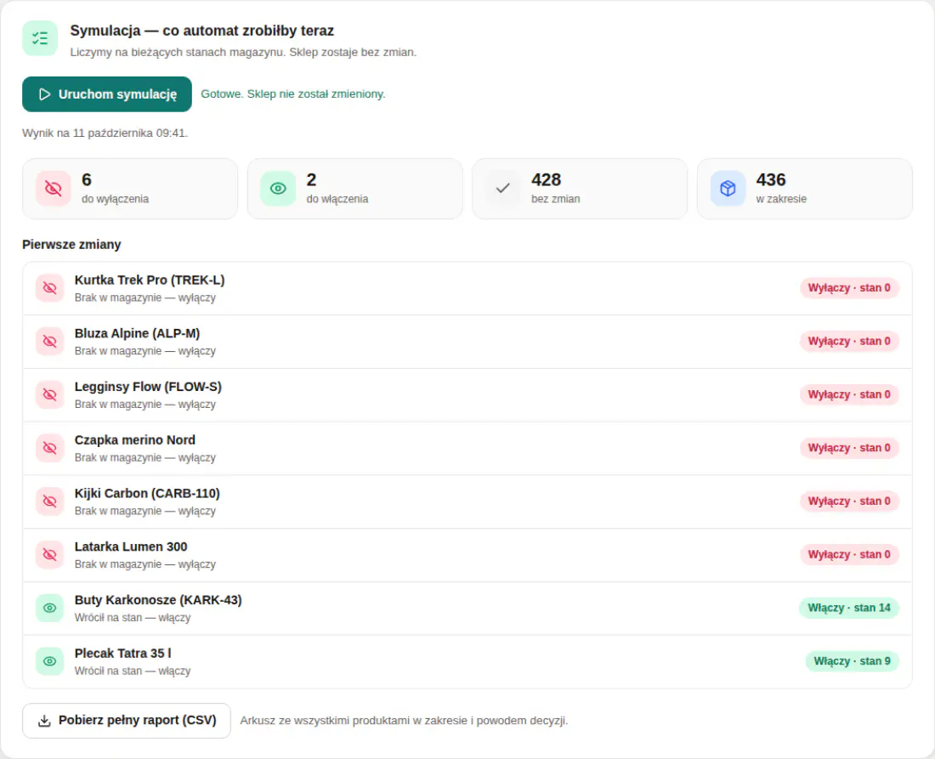Click the 'Wyłączy · stan 0' badge for Kijki Carbon

click(849, 501)
